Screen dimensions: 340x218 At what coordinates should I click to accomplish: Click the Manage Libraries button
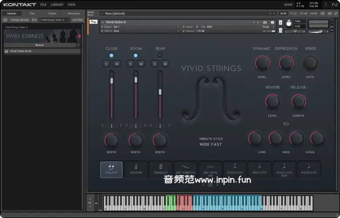pyautogui.click(x=19, y=20)
